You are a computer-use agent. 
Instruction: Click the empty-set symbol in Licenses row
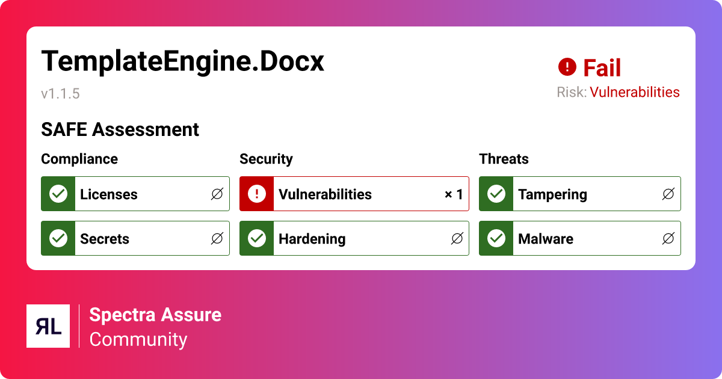tap(217, 194)
